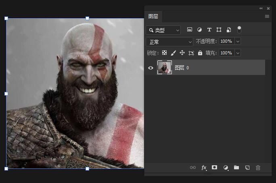This screenshot has height=183, width=276.
Task: Expand the opacity slider dropdown arrow
Action: tap(238, 42)
